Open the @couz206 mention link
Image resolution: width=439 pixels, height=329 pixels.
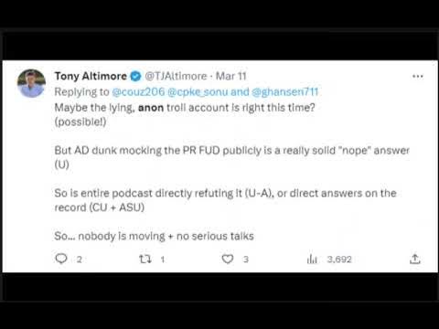click(x=138, y=91)
